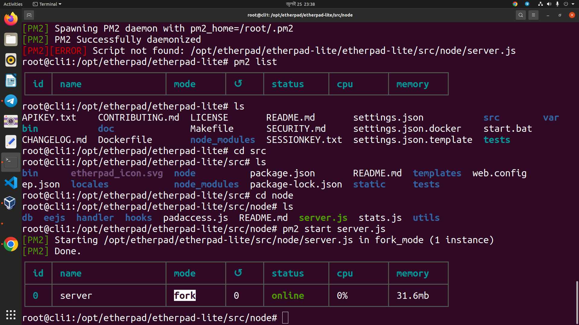Click 'stats.js' file name

coord(380,218)
